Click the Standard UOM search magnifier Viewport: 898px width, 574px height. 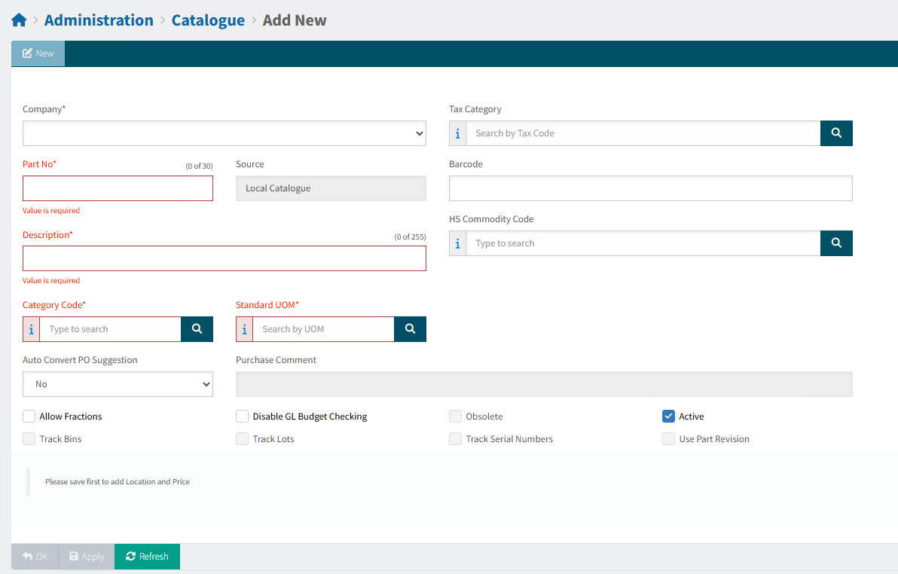click(411, 329)
